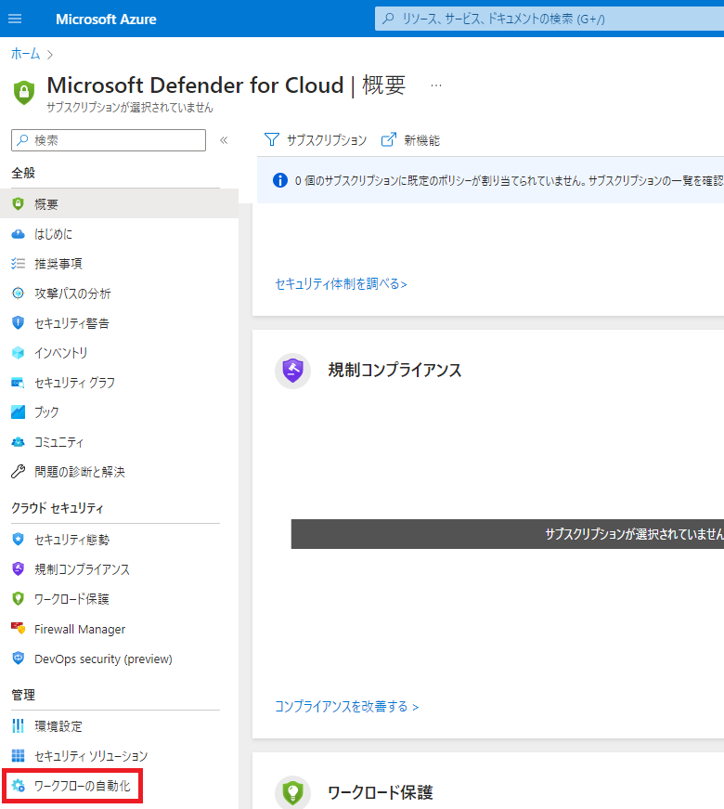Focus the global resource search box
The height and width of the screenshot is (809, 724).
click(x=549, y=20)
